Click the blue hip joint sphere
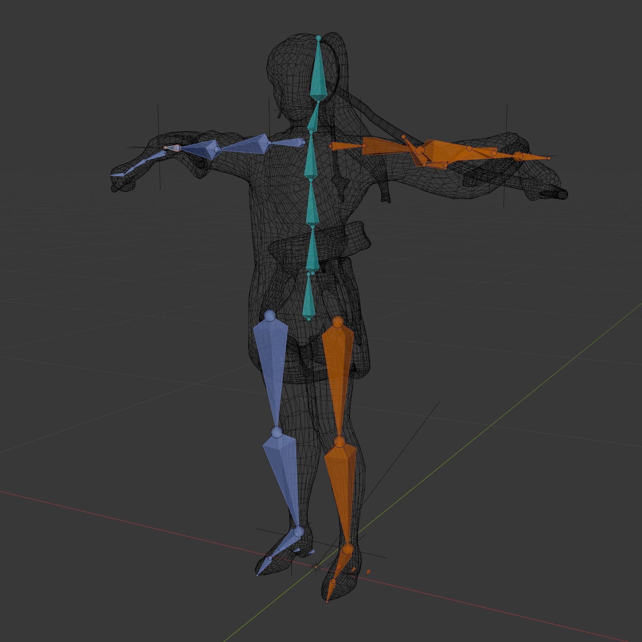The height and width of the screenshot is (642, 642). point(270,315)
